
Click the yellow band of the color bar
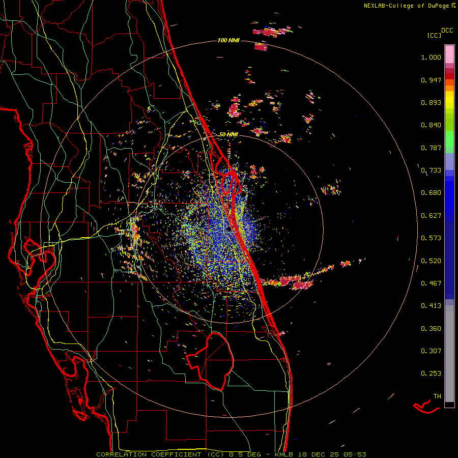tap(449, 100)
